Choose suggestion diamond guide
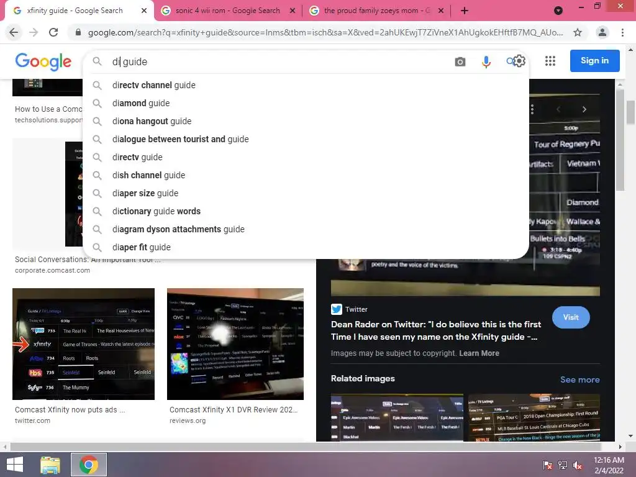 [x=306, y=103]
